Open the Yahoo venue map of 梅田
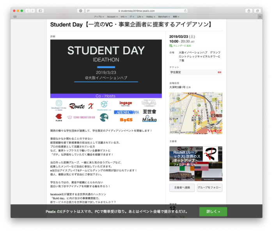The width and height of the screenshot is (273, 232). tap(196, 113)
